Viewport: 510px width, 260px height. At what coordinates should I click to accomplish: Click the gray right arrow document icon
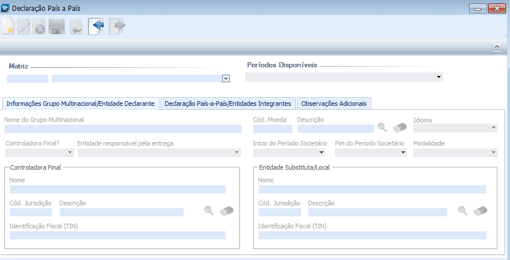(117, 26)
